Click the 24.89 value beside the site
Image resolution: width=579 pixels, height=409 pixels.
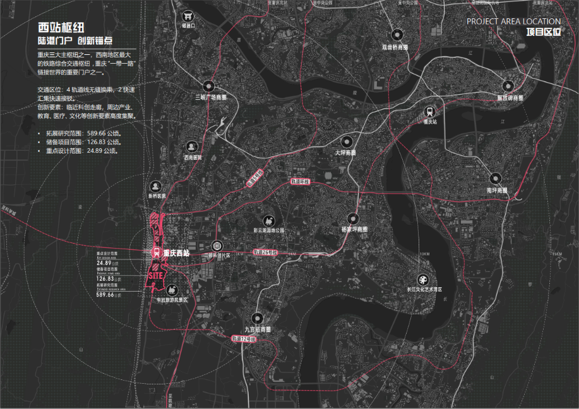coord(104,263)
